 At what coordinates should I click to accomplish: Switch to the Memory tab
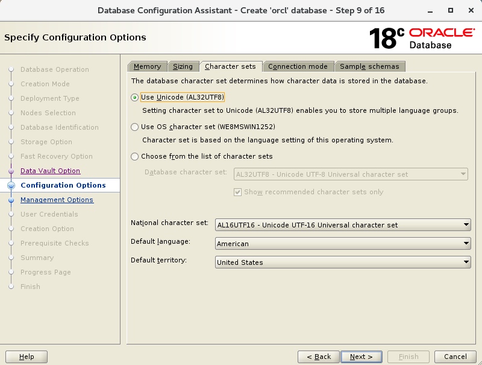click(148, 66)
